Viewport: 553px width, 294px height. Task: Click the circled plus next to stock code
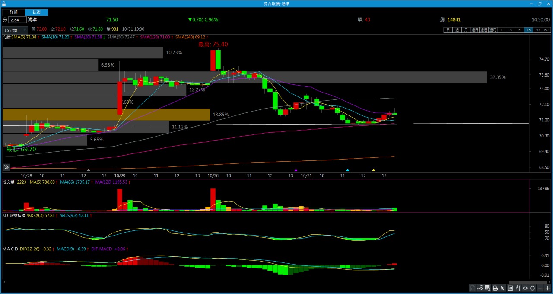pyautogui.click(x=5, y=20)
